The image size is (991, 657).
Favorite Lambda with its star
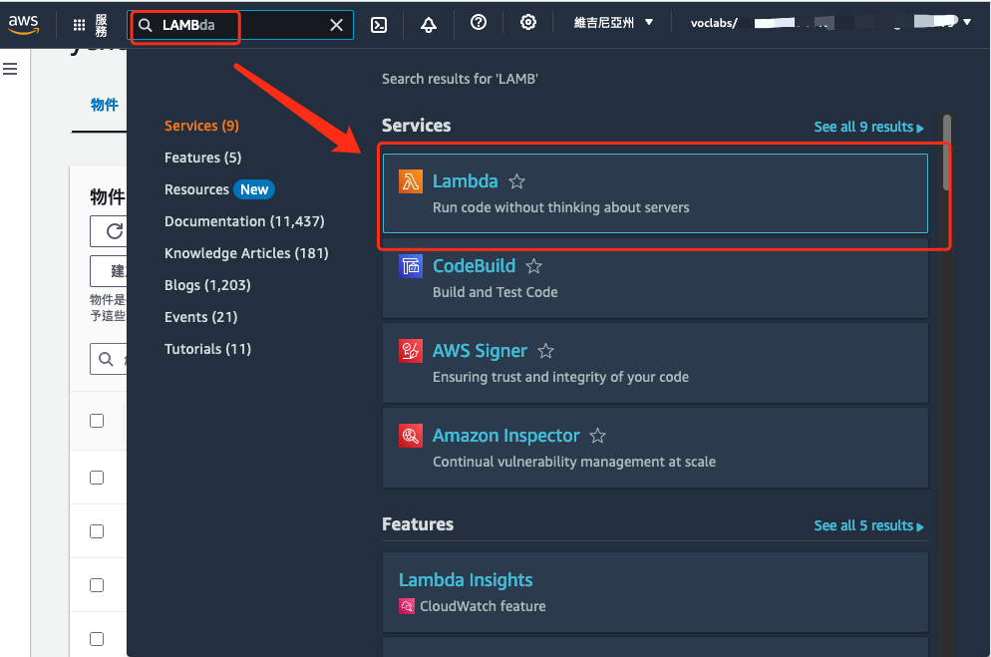(517, 181)
